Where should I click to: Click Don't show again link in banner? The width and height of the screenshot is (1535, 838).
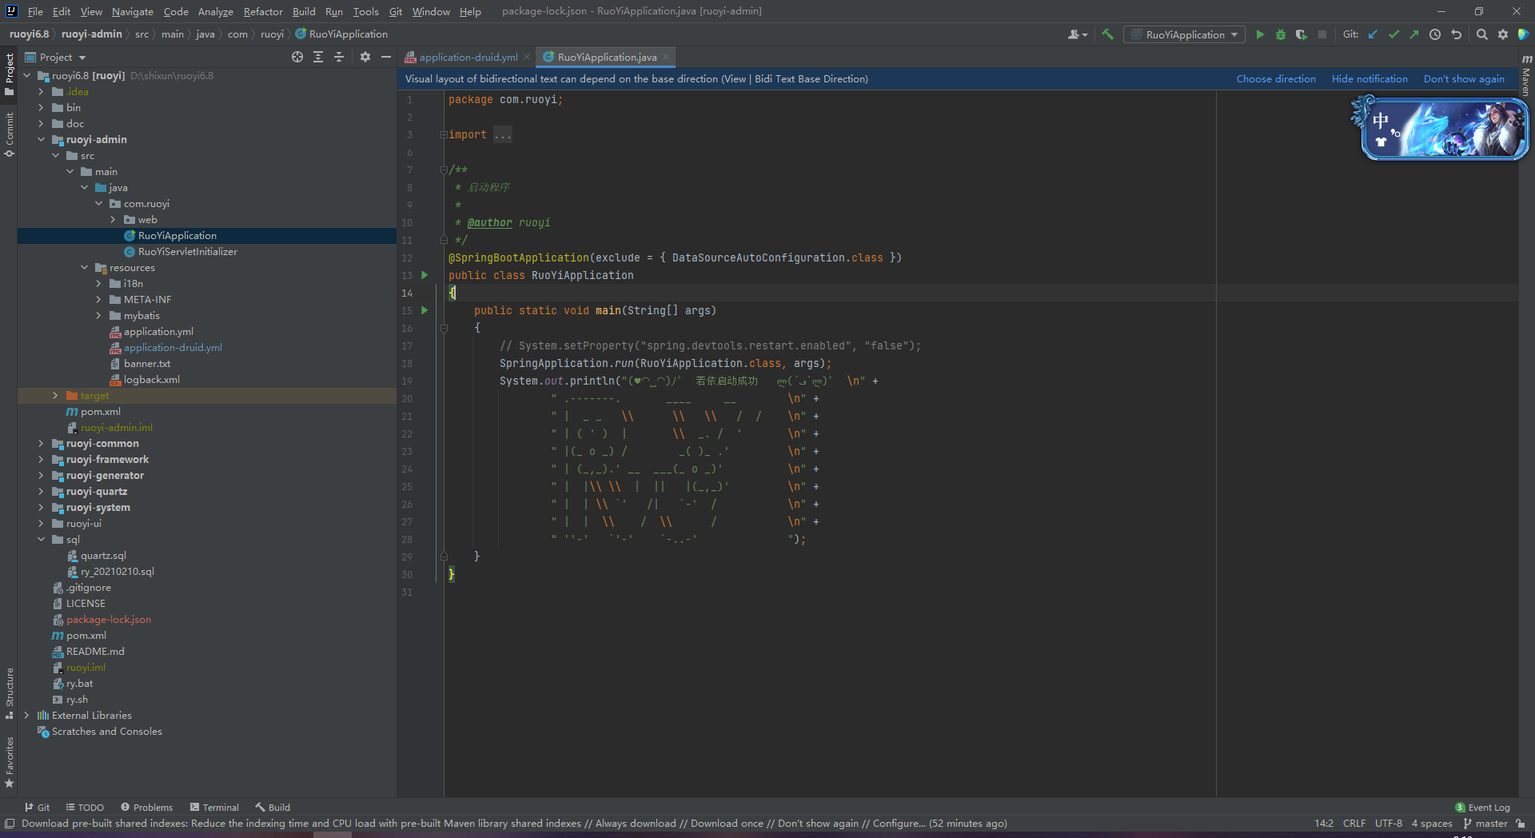1464,79
